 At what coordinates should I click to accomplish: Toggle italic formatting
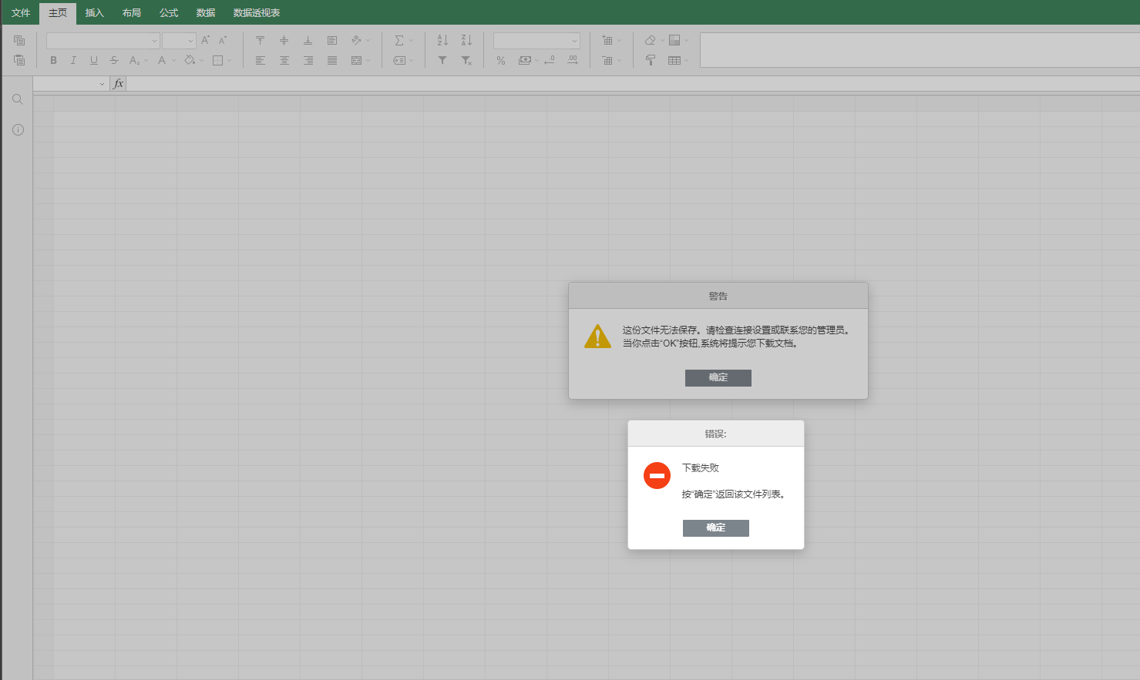click(73, 60)
